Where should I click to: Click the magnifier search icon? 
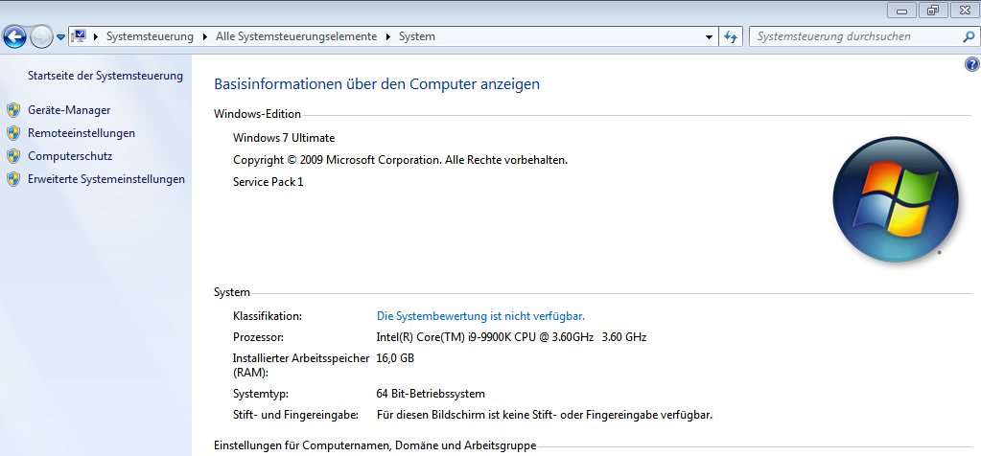pyautogui.click(x=969, y=36)
